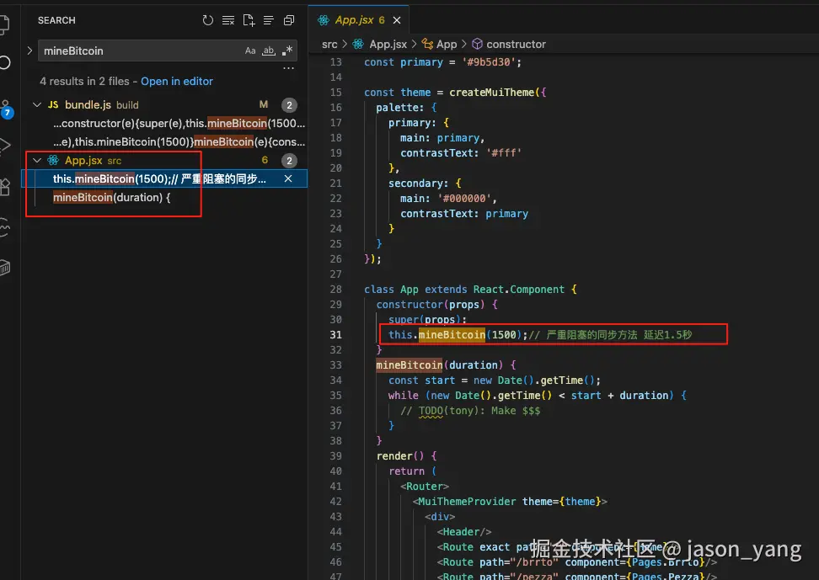Screen dimensions: 819x580
Task: Open the Run and Debug view
Action: (x=5, y=146)
